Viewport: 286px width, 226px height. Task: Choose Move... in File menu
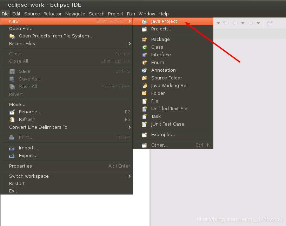click(x=66, y=104)
